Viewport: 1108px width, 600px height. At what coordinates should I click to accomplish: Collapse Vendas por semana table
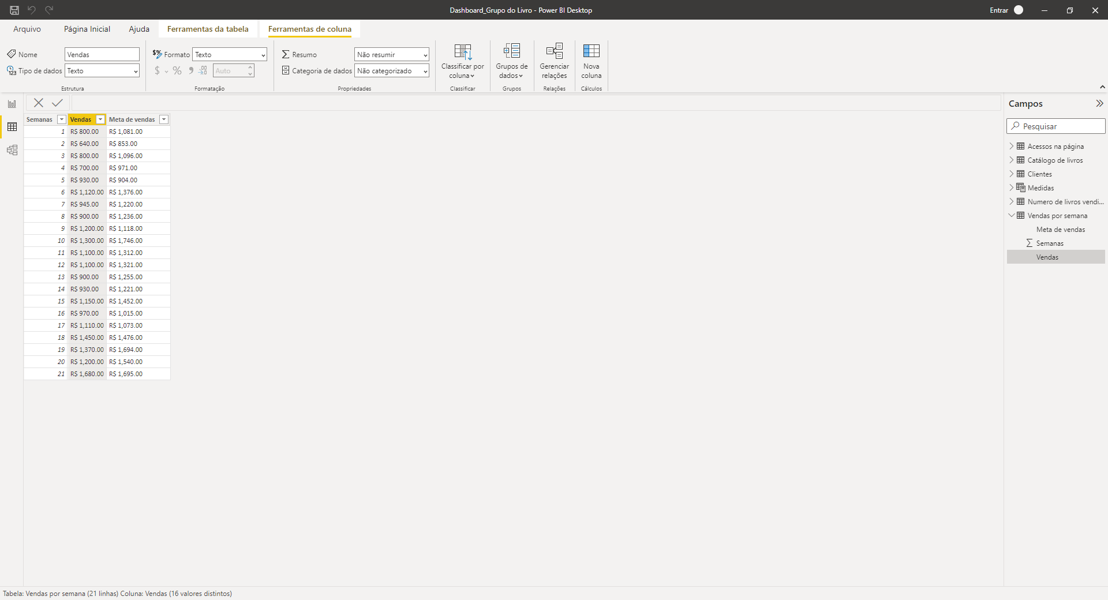click(1012, 215)
